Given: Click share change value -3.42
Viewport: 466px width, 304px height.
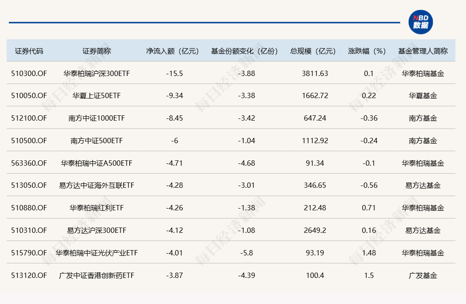Looking at the screenshot, I should (246, 118).
